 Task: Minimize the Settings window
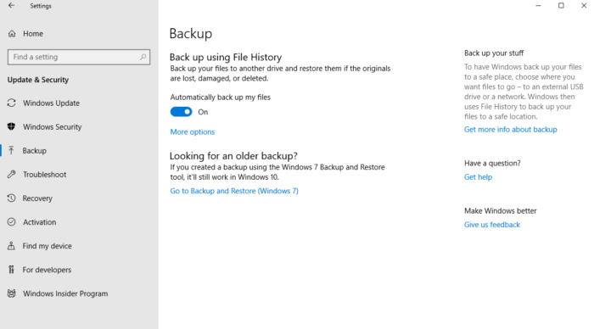[x=538, y=6]
